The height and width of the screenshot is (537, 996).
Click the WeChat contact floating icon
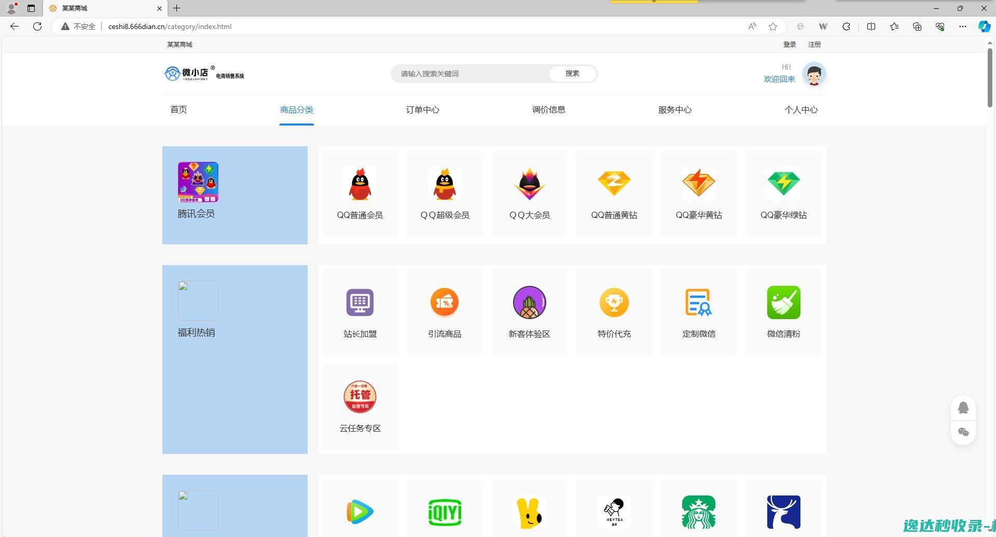point(963,432)
